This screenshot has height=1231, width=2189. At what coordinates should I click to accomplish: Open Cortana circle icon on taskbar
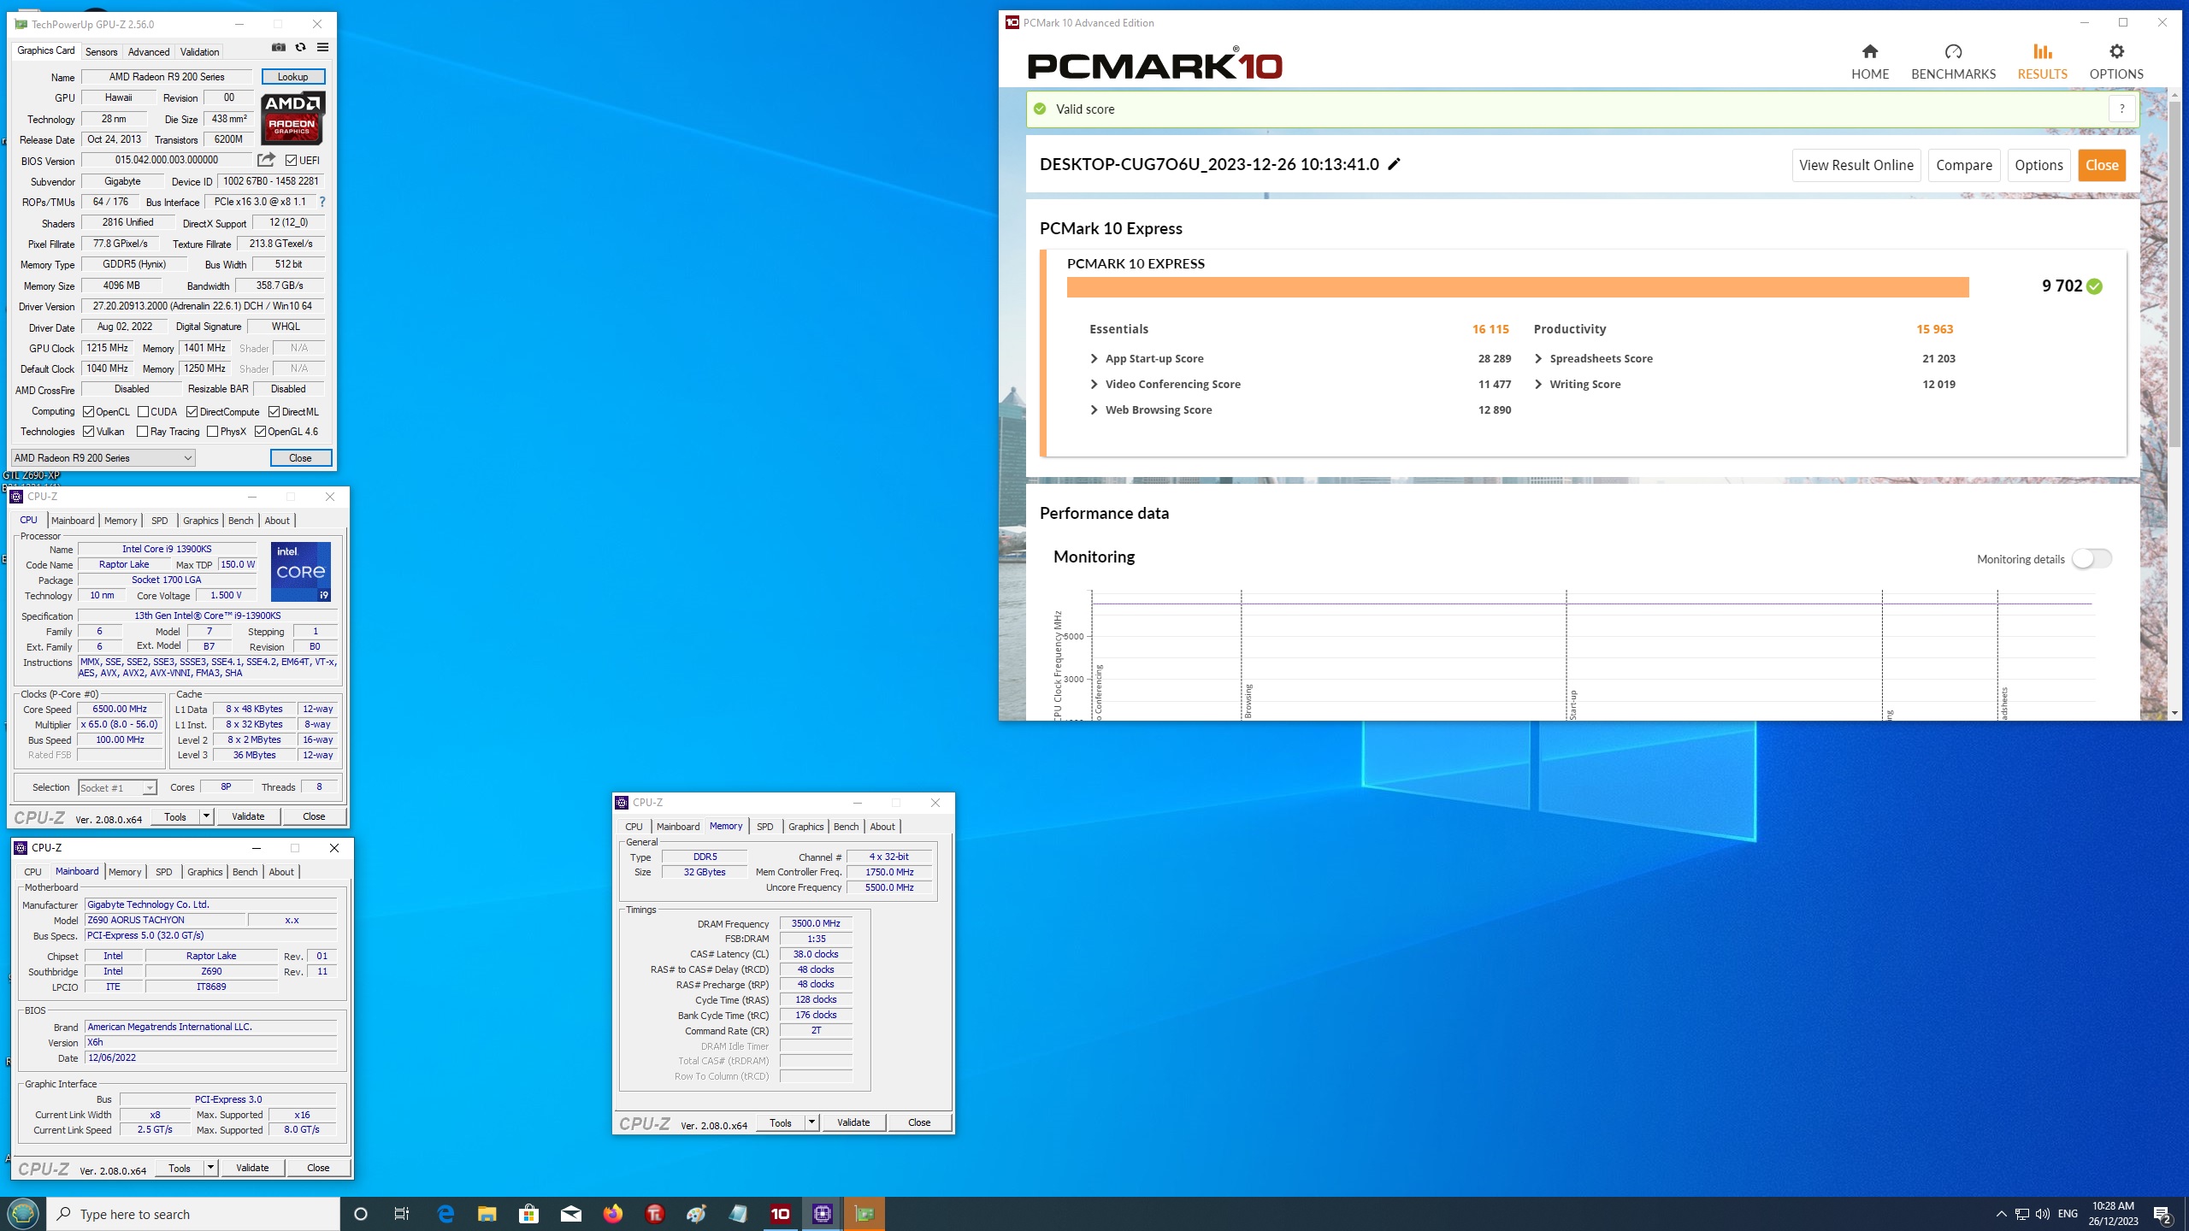361,1214
